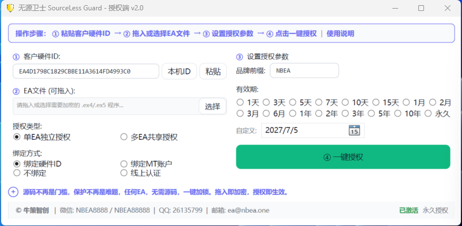Maximize the SourceLess Guard window

tap(421, 8)
